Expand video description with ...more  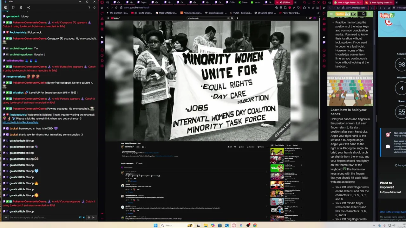click(x=176, y=156)
